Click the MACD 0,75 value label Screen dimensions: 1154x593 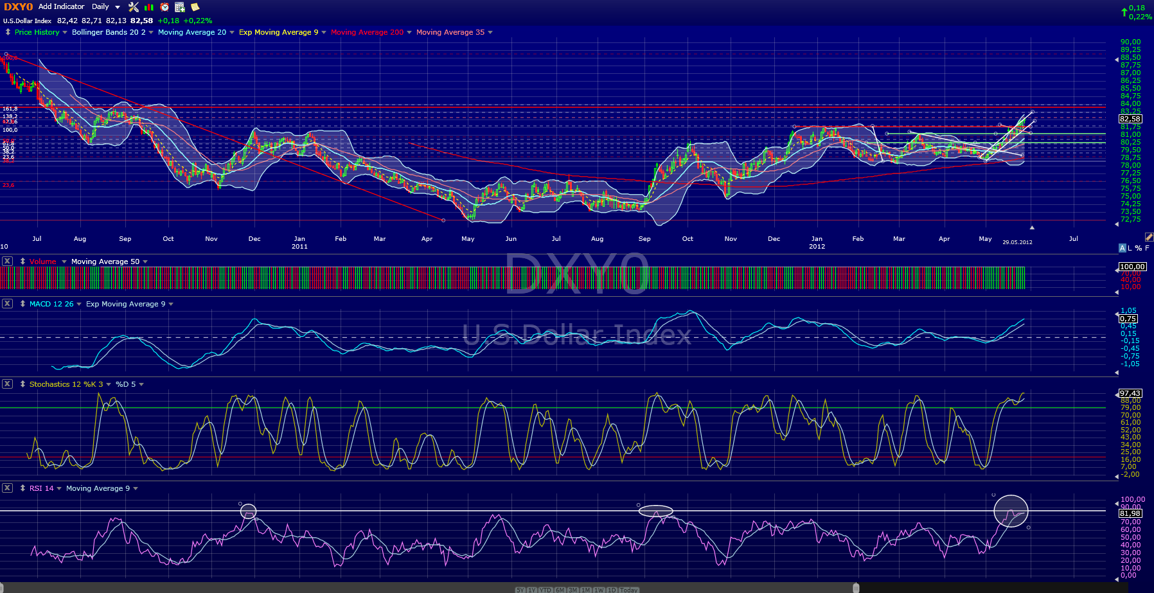tap(1128, 319)
